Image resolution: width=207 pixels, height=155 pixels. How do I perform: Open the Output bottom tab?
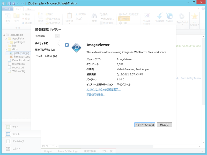(48, 151)
